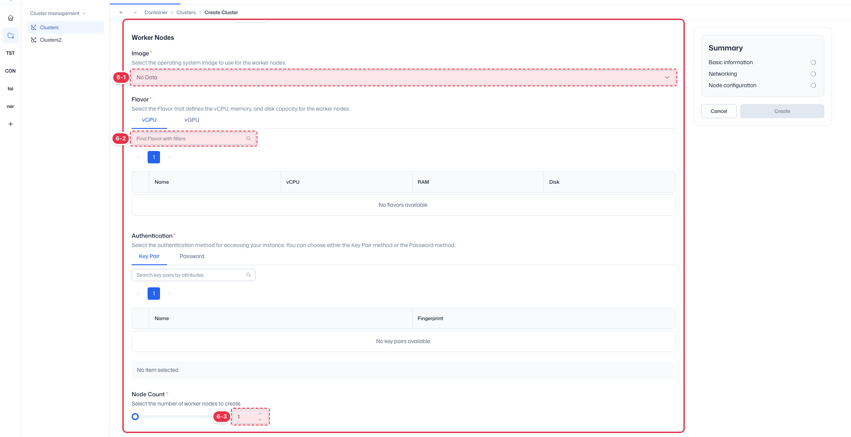
Task: Select page 1 in Flavor pagination
Action: coord(154,157)
